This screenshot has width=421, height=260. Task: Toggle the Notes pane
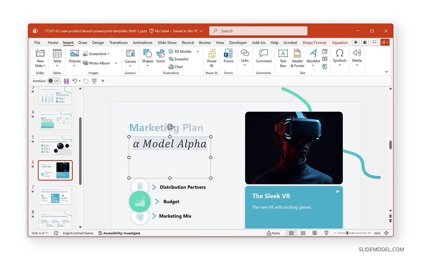click(274, 233)
